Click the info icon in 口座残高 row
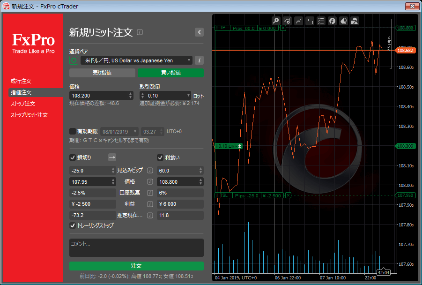Viewport: 422px width, 285px height. 150,193
